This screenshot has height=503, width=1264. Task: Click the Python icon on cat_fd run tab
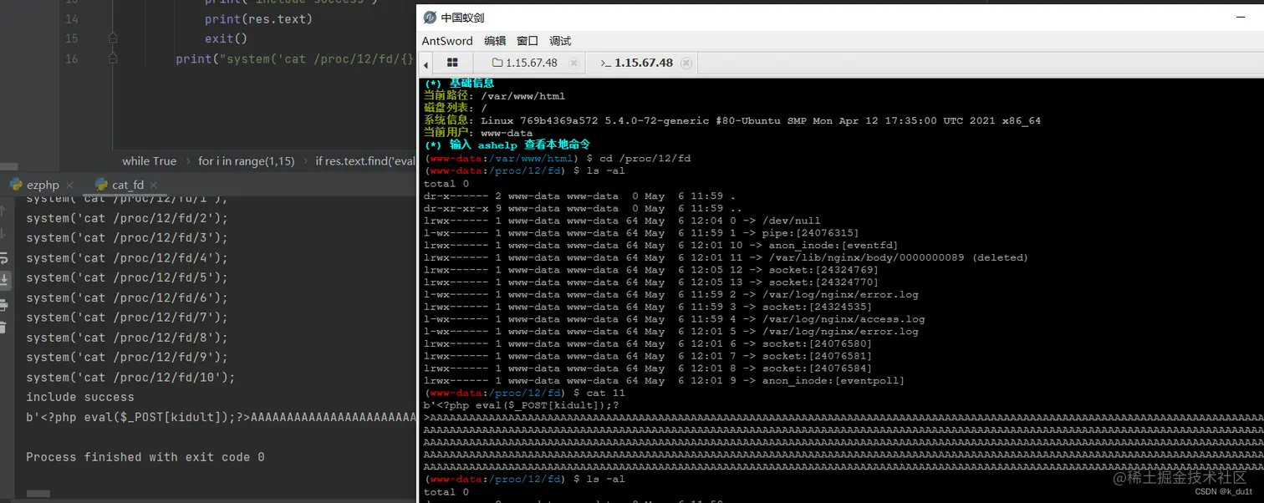101,185
